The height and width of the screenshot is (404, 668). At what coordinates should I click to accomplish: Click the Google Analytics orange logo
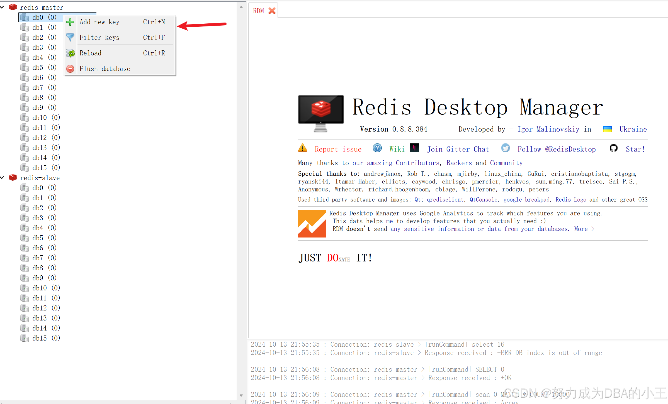[x=312, y=223]
